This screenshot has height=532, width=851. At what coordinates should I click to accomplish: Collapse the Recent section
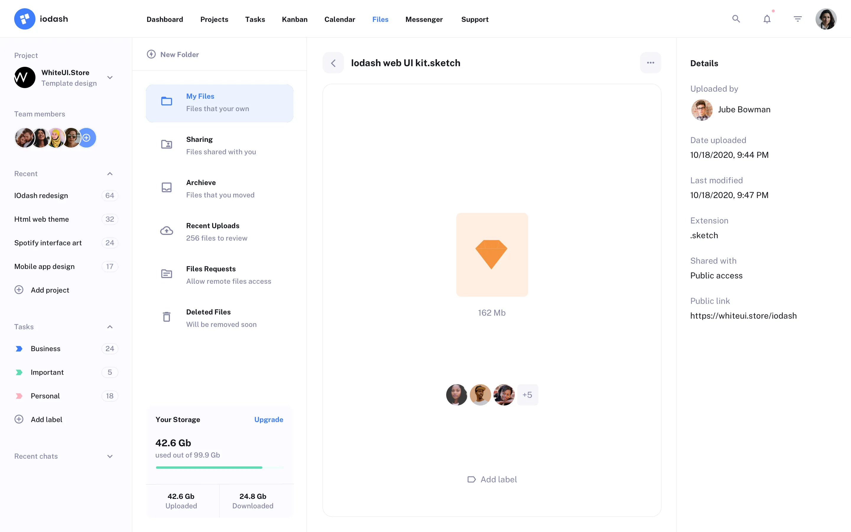click(x=110, y=173)
